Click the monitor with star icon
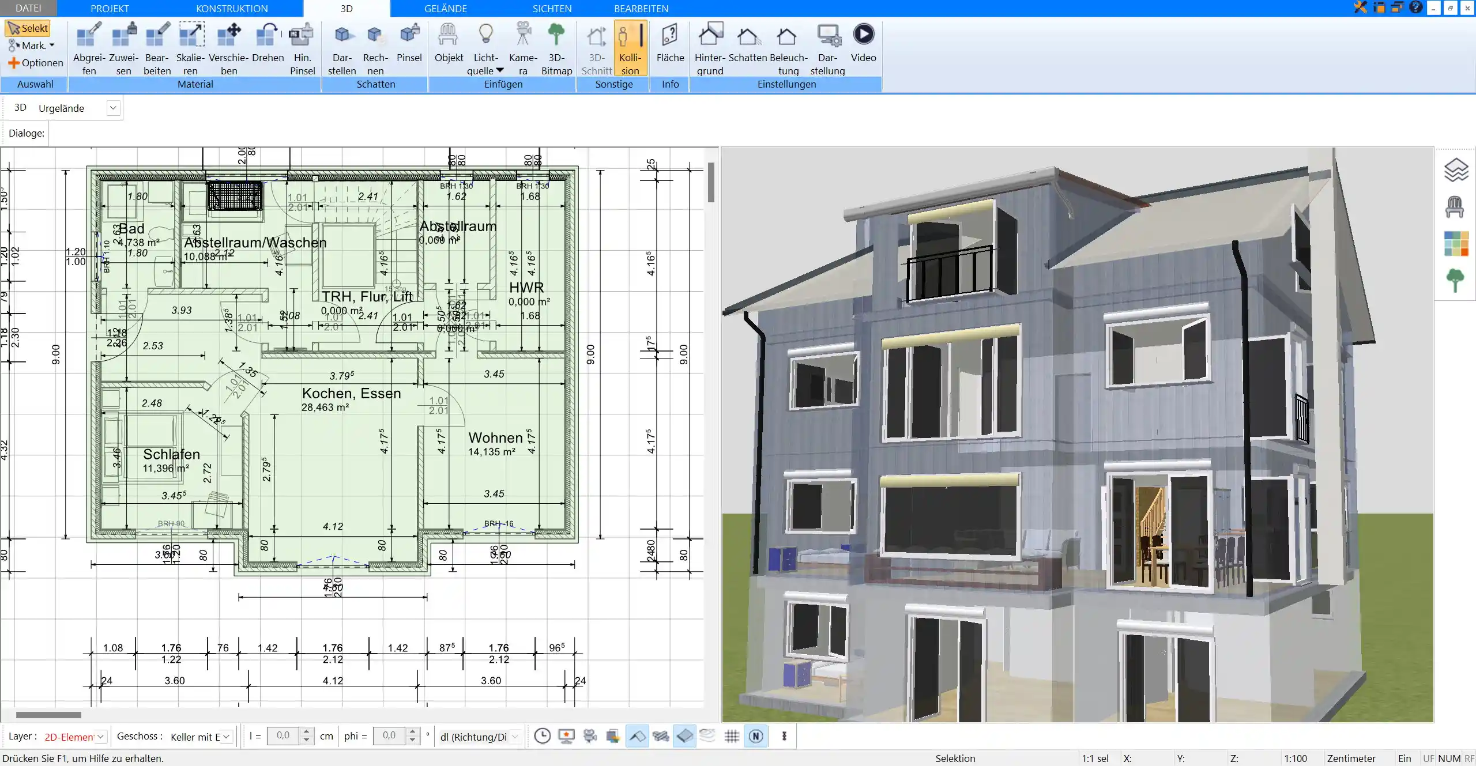 pyautogui.click(x=566, y=736)
